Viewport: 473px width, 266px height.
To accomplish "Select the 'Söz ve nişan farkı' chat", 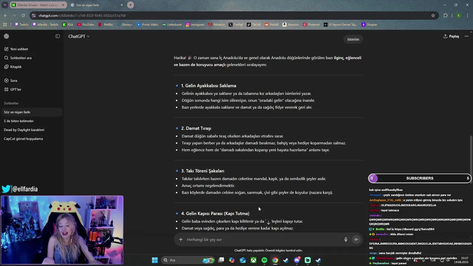I will (31, 112).
